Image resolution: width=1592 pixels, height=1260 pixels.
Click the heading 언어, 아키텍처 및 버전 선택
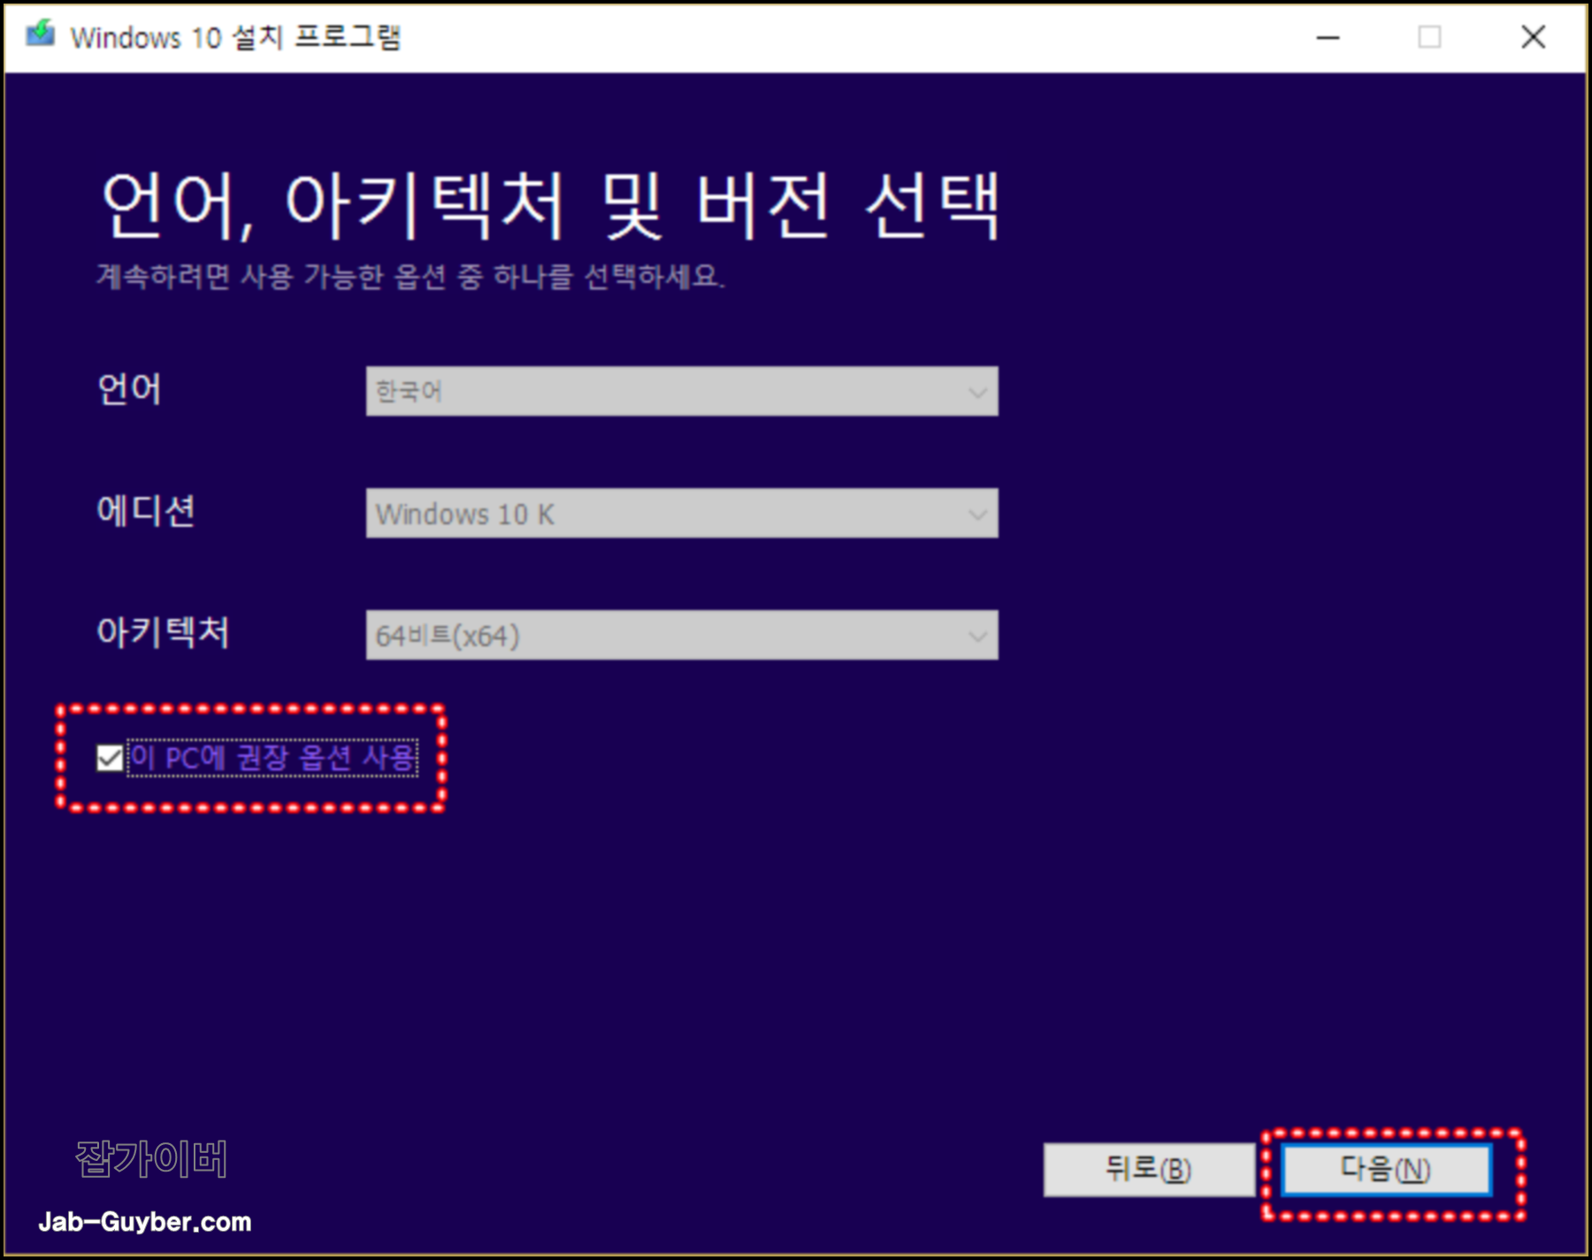(x=551, y=205)
